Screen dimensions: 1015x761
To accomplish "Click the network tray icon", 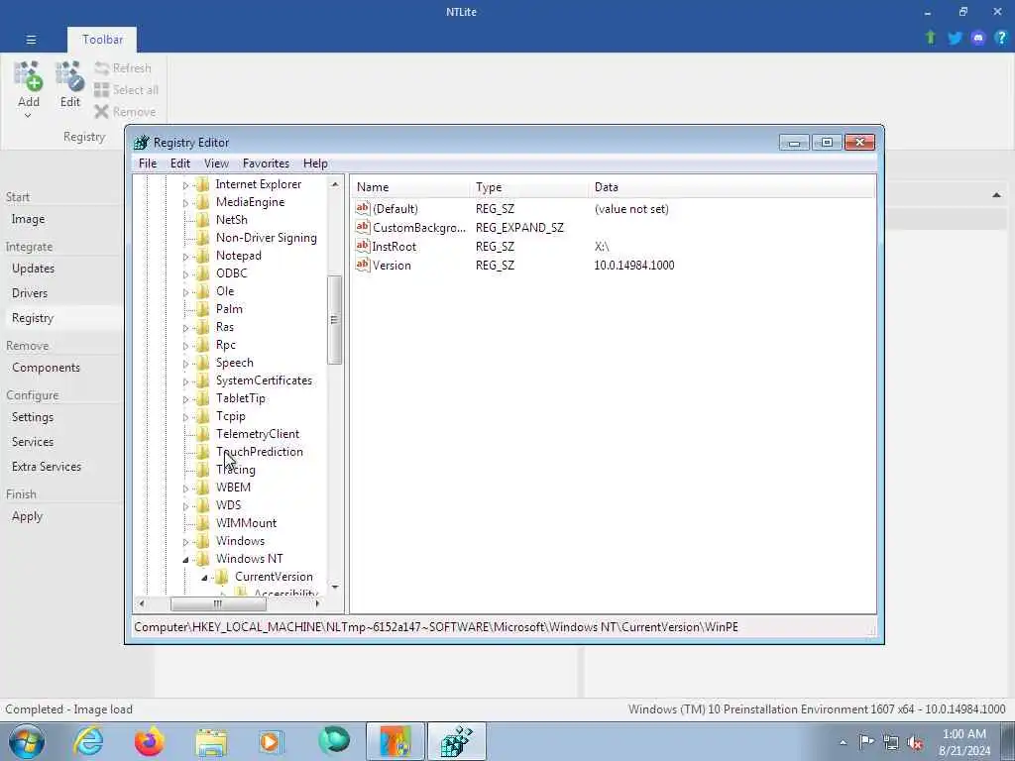I will [x=891, y=743].
